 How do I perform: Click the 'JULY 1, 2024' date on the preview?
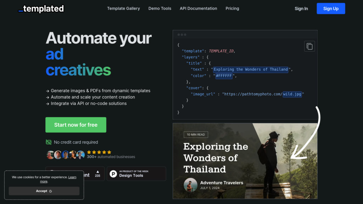[210, 188]
